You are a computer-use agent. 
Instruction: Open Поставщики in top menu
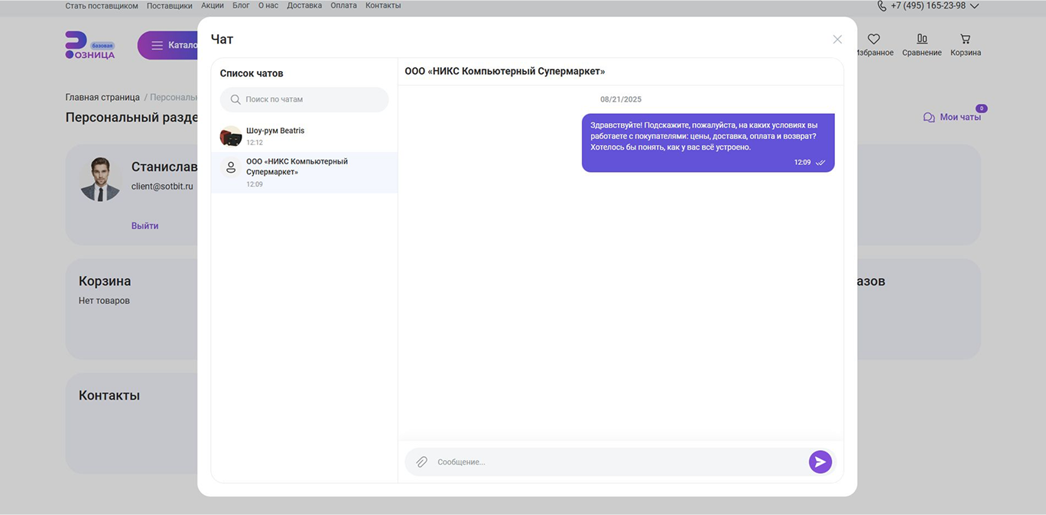click(x=170, y=5)
